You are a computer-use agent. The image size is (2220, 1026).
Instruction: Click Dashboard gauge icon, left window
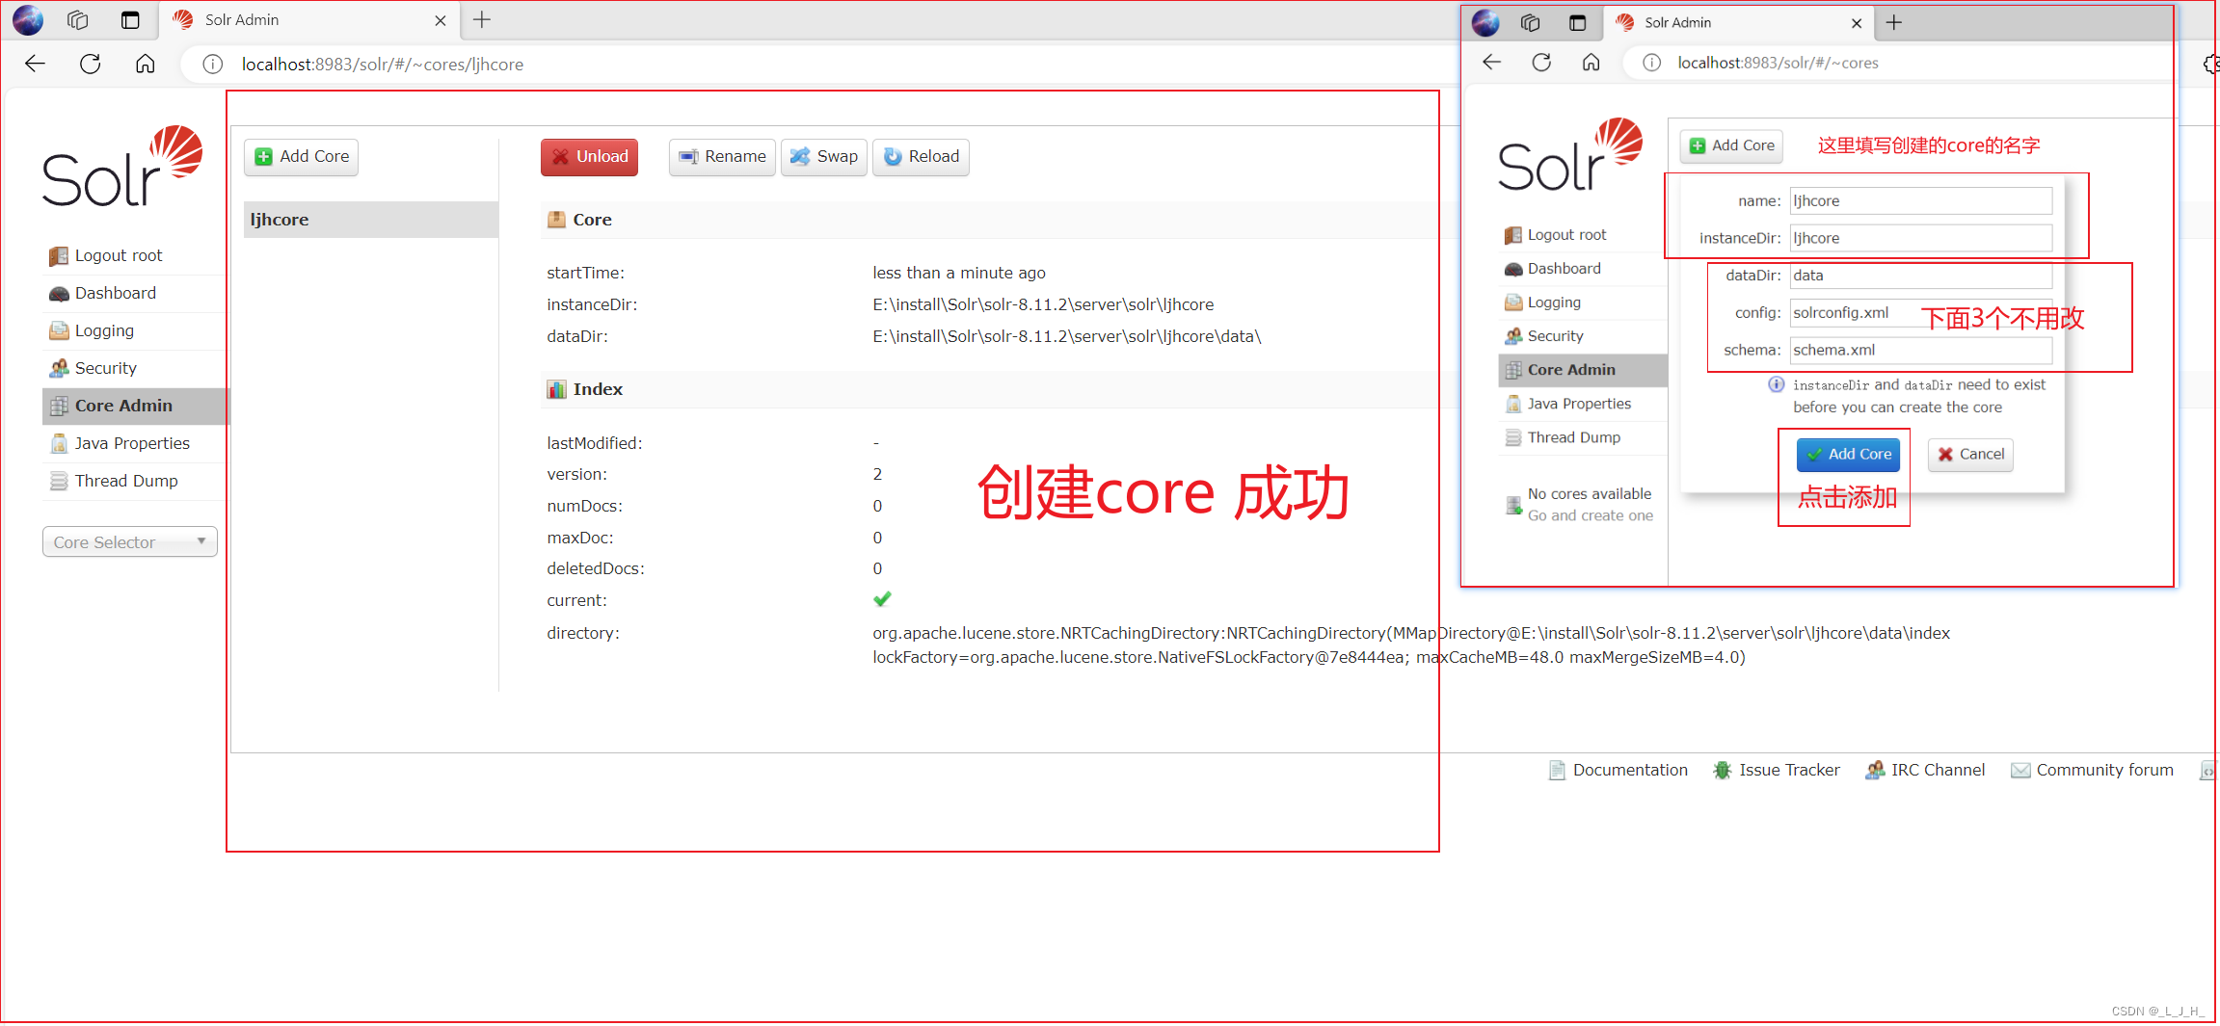[59, 293]
